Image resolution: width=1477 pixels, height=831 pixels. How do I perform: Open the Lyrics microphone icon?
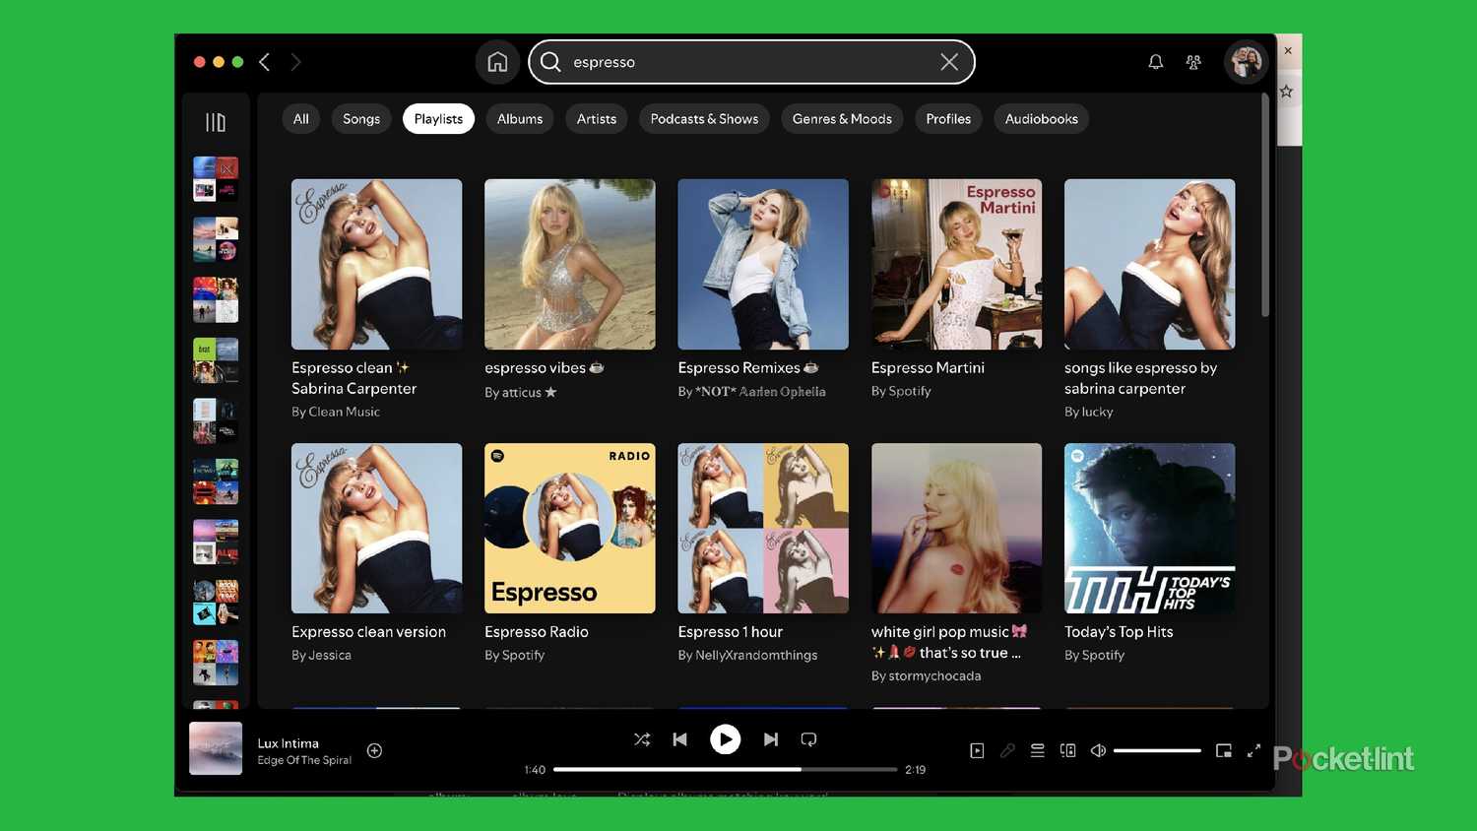pos(1007,750)
